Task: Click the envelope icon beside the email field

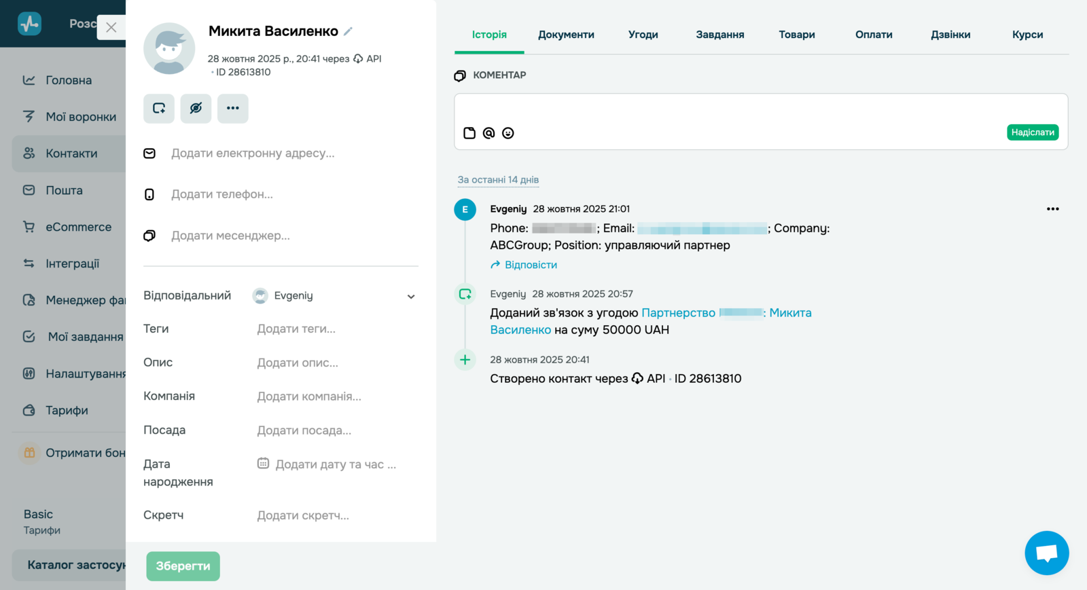Action: click(149, 153)
